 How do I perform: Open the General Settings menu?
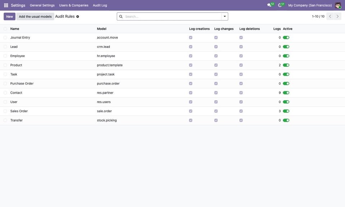(x=42, y=5)
